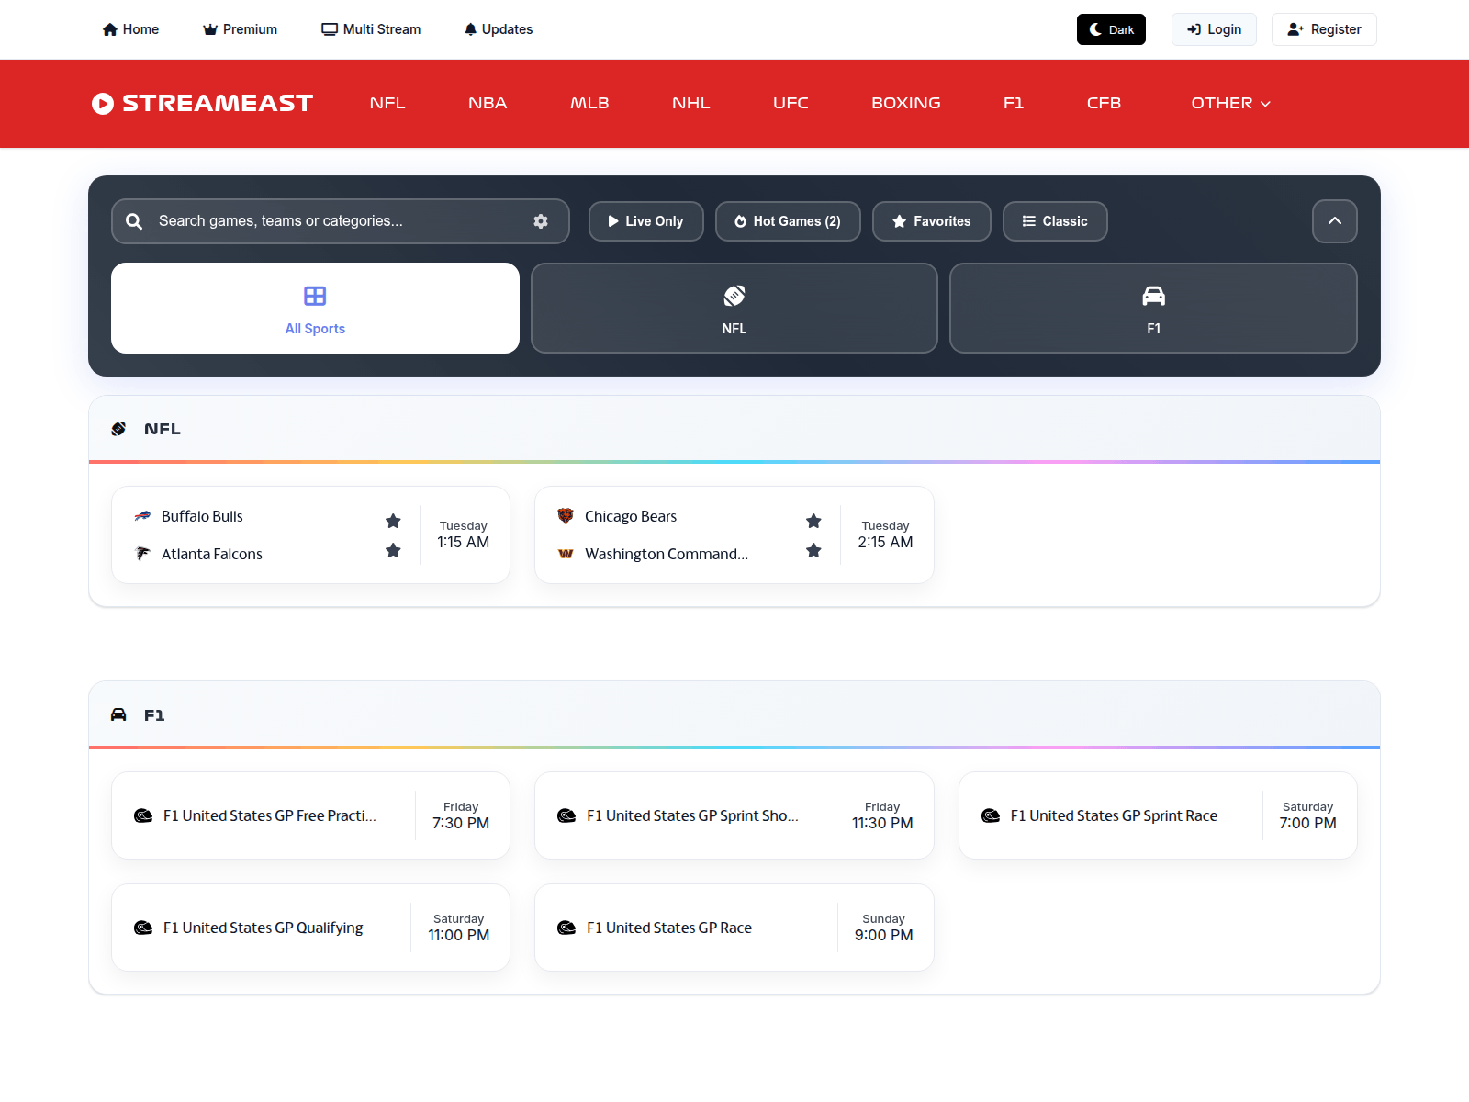Open the Premium page
This screenshot has width=1469, height=1102.
click(240, 29)
